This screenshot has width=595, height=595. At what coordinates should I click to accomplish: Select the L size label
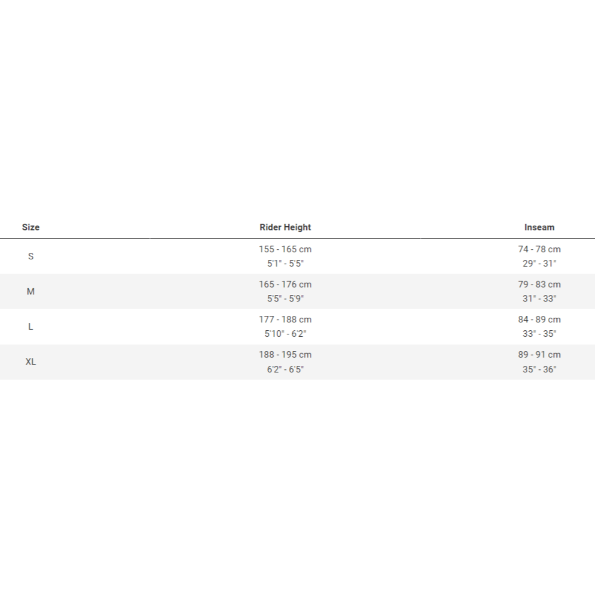click(31, 327)
